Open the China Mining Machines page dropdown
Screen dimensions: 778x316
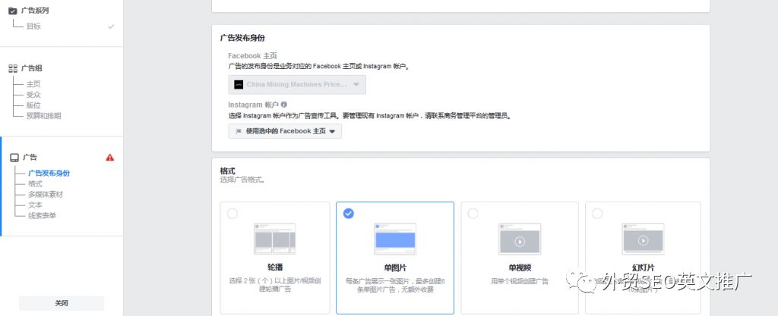pos(297,85)
